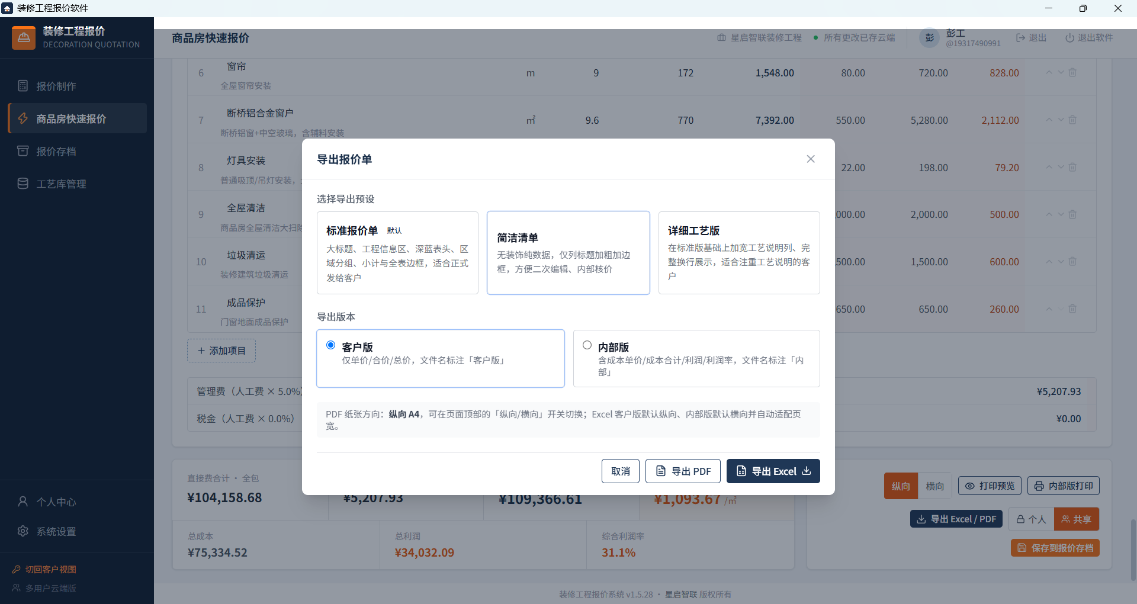Switch page orientation to 纵向
The height and width of the screenshot is (604, 1137).
901,486
